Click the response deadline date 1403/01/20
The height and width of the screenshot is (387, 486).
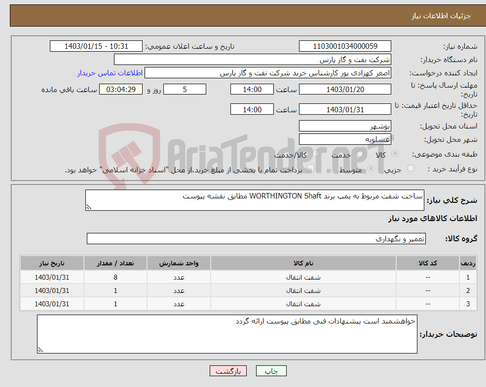[x=345, y=90]
